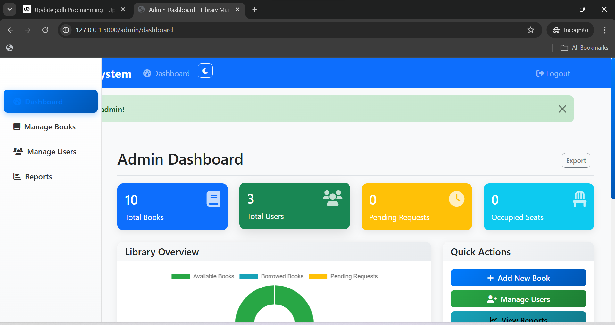Click the browser forward arrow
Viewport: 615px width, 325px height.
click(x=28, y=30)
